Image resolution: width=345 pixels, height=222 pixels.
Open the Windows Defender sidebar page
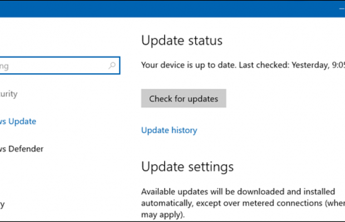22,149
